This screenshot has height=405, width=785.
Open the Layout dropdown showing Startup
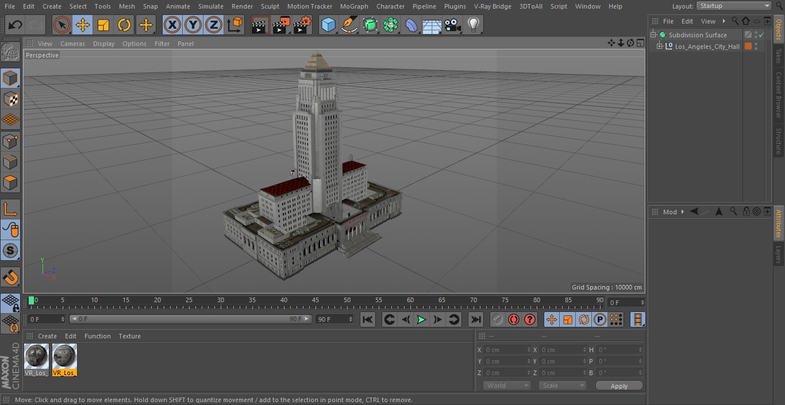(734, 6)
